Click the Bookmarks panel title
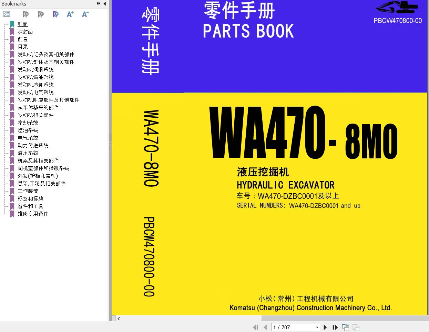This screenshot has height=332, width=429. pyautogui.click(x=14, y=3)
